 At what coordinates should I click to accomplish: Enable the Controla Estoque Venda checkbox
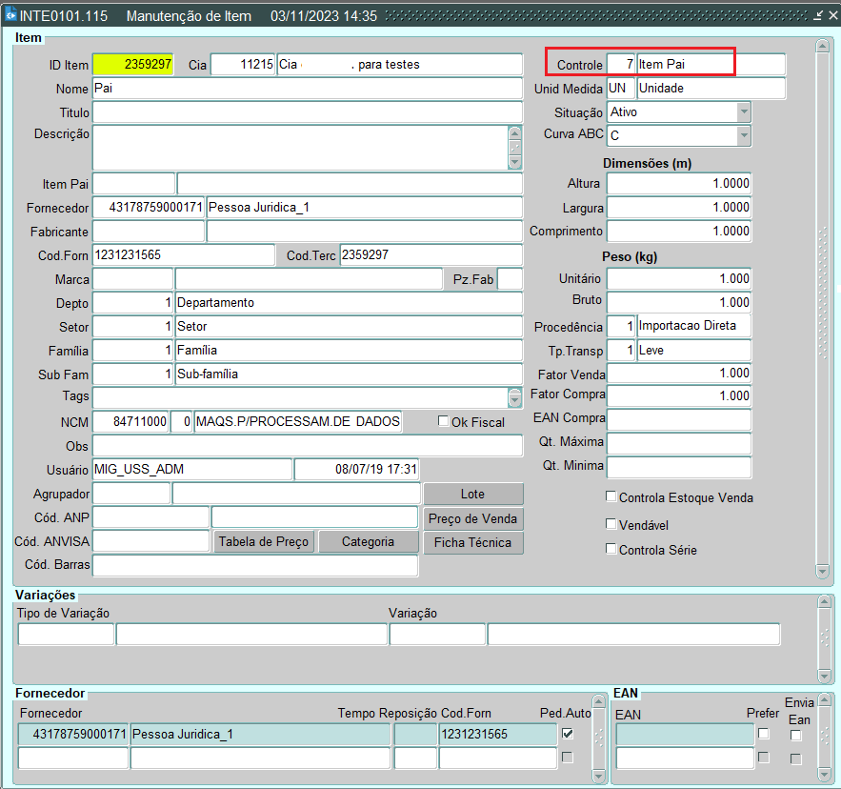(x=611, y=496)
